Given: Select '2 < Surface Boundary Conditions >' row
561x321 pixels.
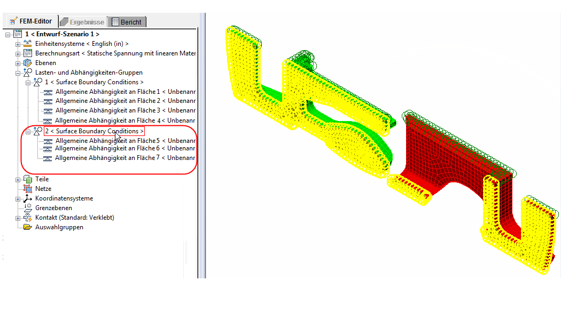Looking at the screenshot, I should coord(94,131).
